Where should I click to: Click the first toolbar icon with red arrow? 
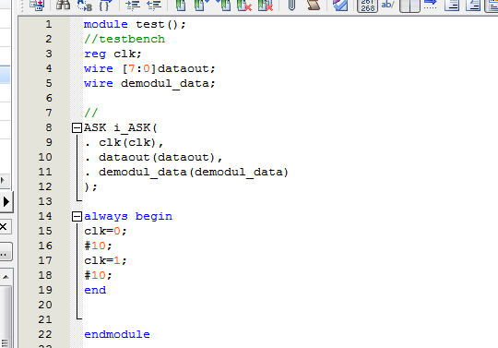37,5
